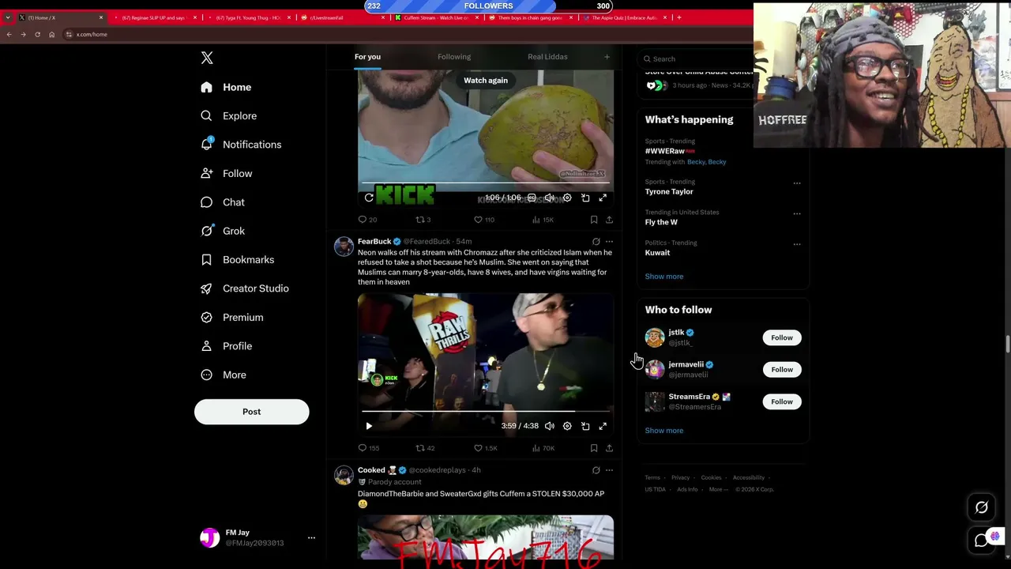Bookmark FearBuck's post with 70K views
1011x569 pixels.
(x=594, y=448)
